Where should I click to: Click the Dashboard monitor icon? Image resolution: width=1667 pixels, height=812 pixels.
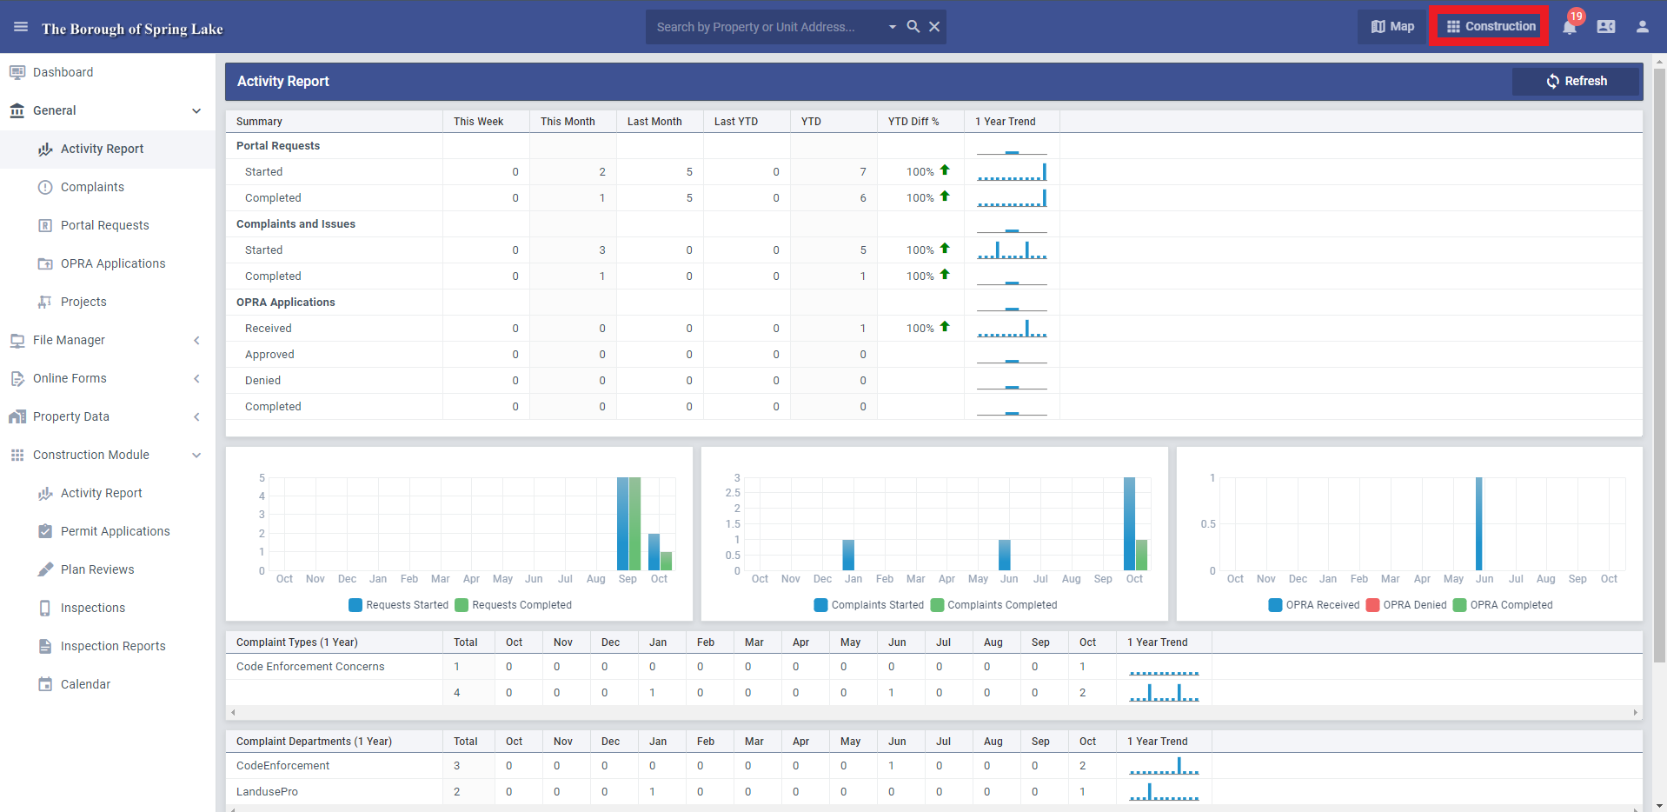17,72
